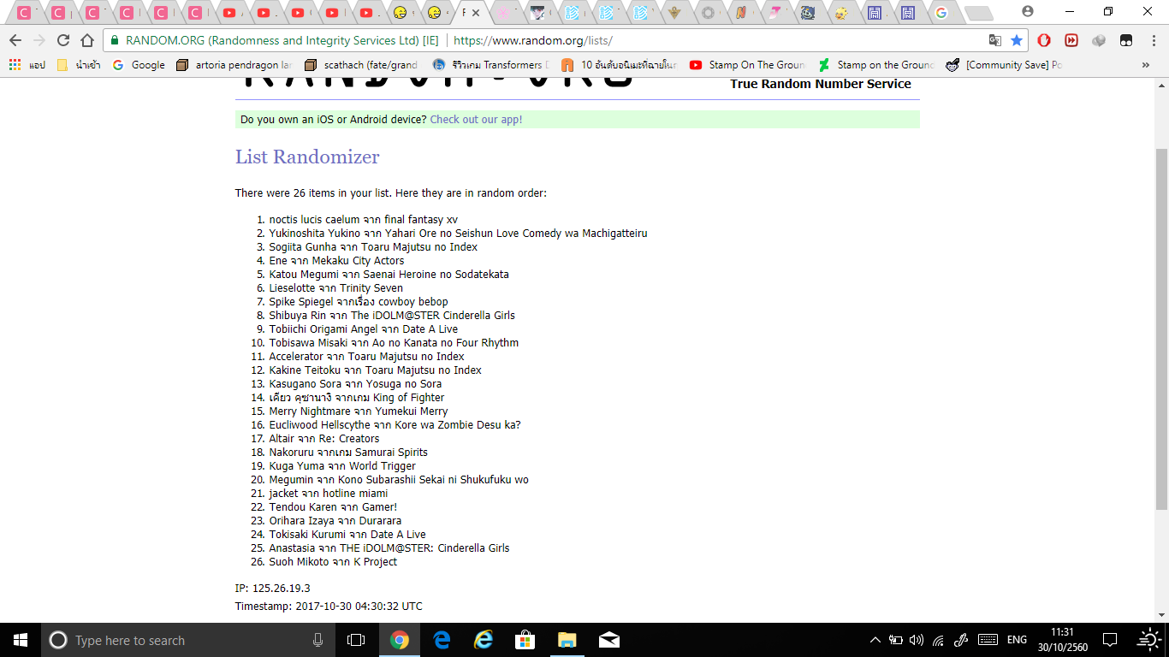Show hidden bookmarks with the overflow chevron
1169x657 pixels.
point(1146,65)
